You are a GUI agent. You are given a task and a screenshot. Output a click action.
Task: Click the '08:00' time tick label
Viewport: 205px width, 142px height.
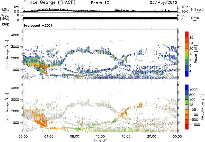[75, 137]
